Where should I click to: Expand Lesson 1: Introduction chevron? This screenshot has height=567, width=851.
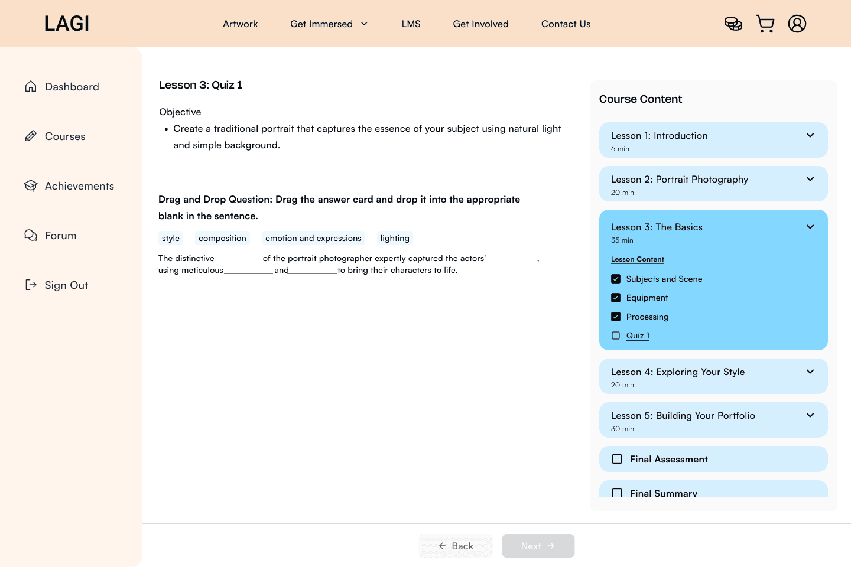click(810, 135)
